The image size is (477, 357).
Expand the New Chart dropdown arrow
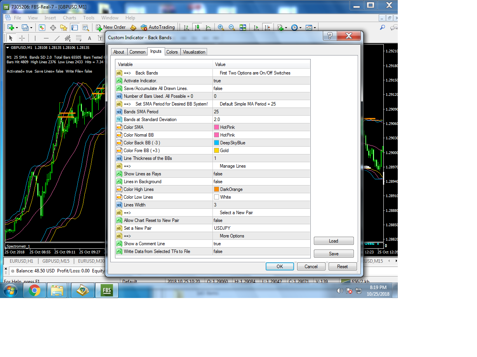(17, 28)
